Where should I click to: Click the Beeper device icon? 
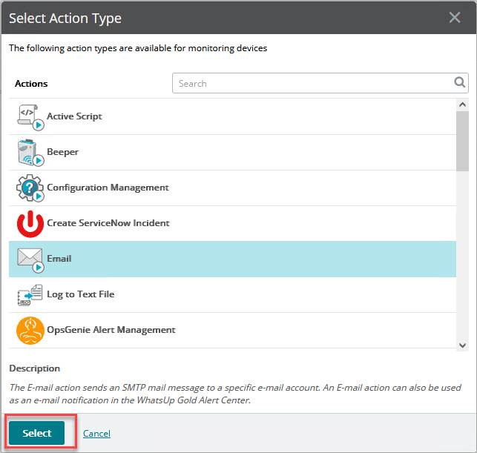point(30,153)
